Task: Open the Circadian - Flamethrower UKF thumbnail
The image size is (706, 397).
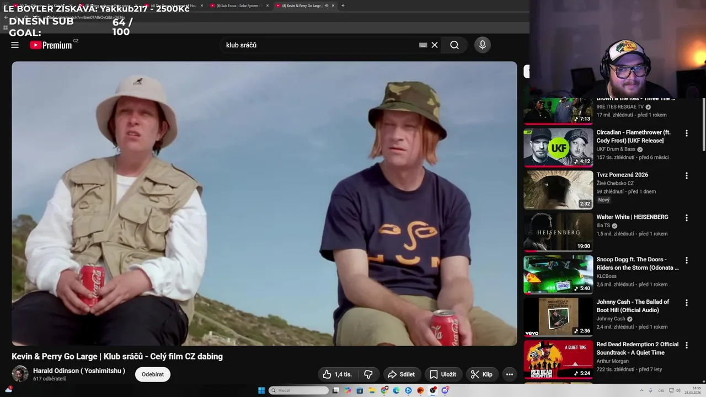Action: pos(558,147)
